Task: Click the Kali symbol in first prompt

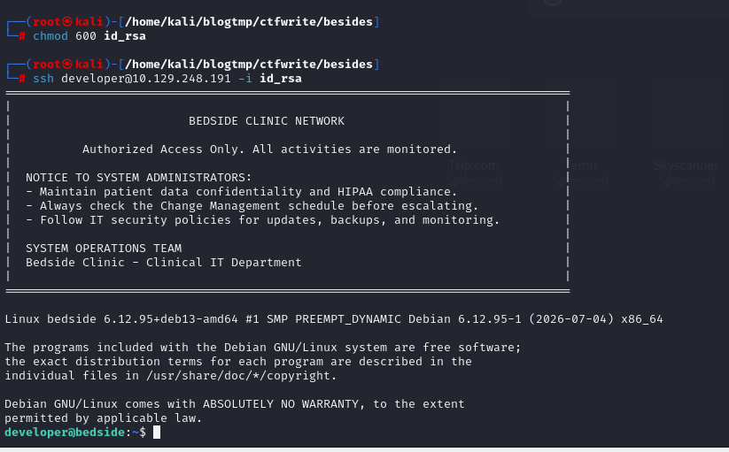Action: pos(67,22)
